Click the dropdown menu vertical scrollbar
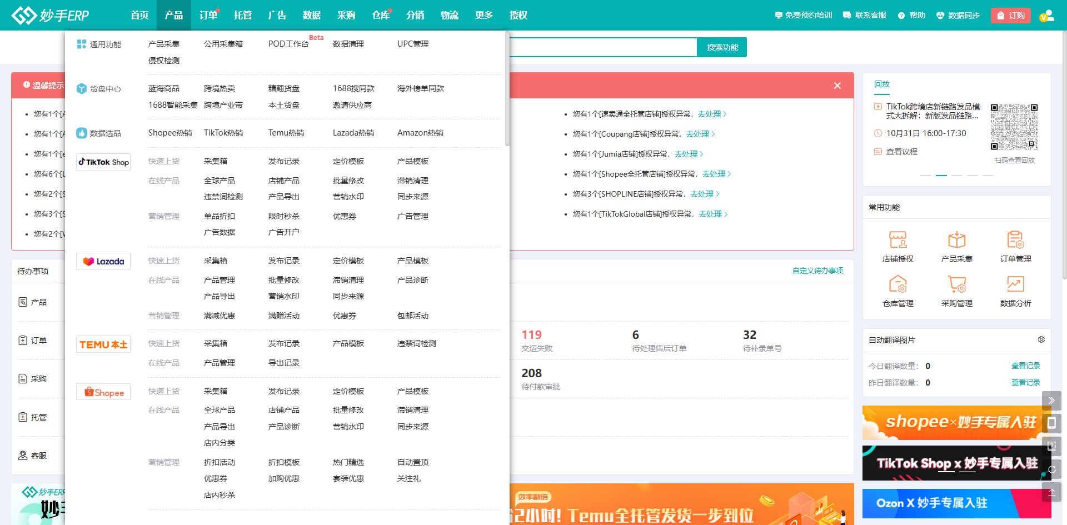 [507, 89]
